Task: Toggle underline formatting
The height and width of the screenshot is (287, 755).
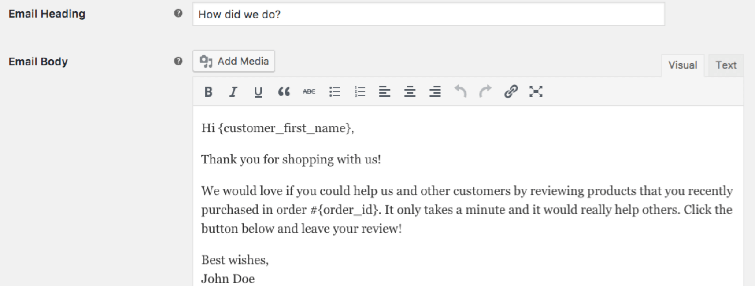Action: (258, 92)
